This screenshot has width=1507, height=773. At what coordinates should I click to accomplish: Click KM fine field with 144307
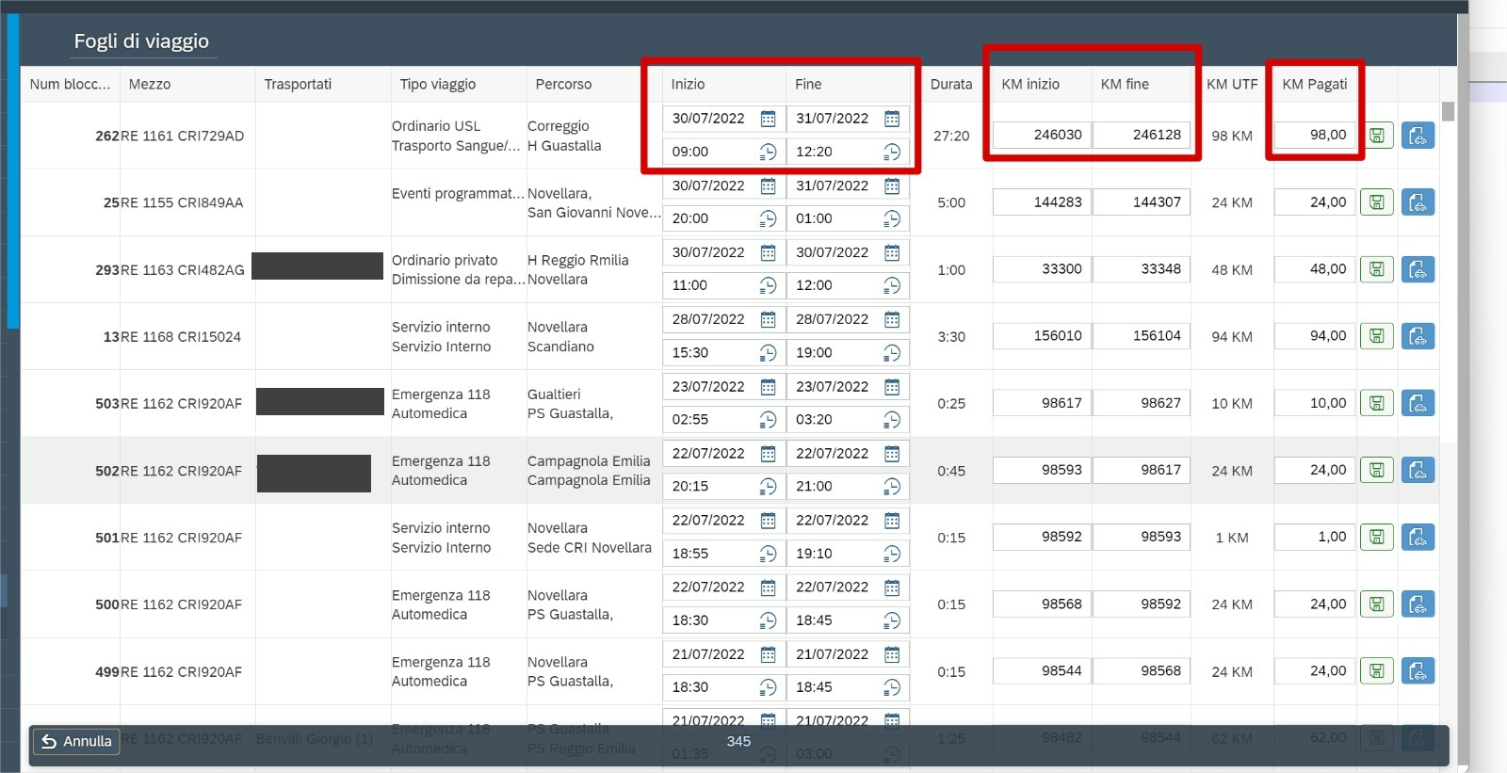click(x=1141, y=202)
